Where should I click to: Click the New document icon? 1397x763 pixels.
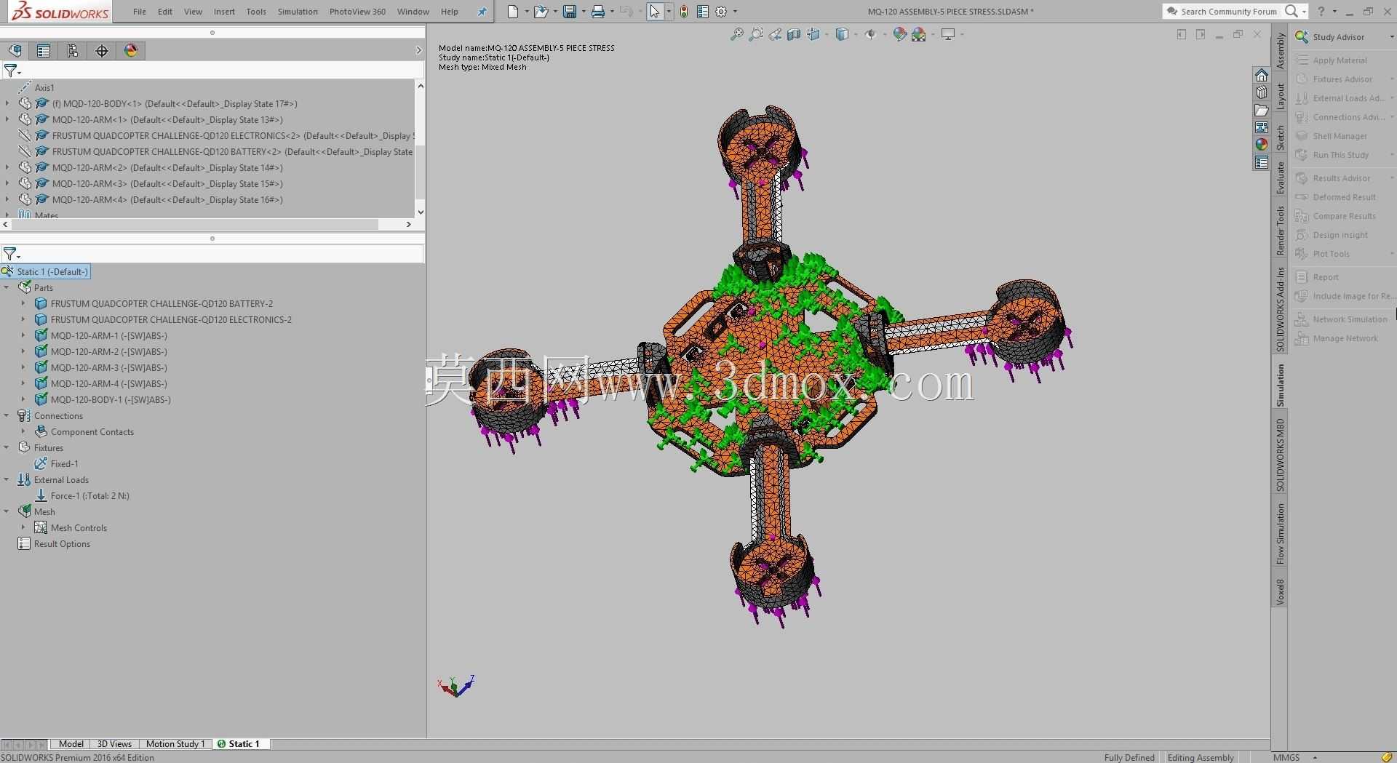pyautogui.click(x=513, y=12)
